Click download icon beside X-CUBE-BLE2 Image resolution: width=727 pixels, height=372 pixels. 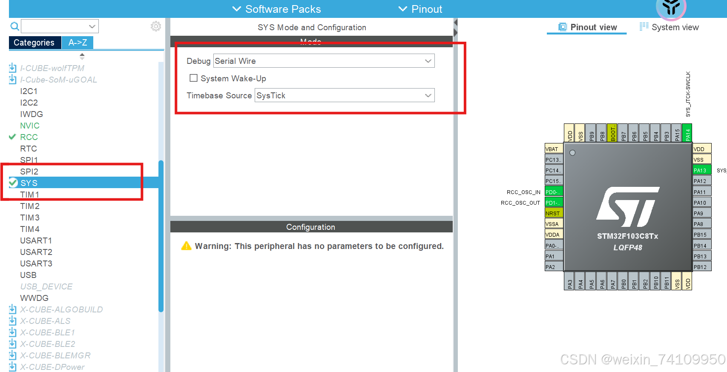click(x=13, y=344)
